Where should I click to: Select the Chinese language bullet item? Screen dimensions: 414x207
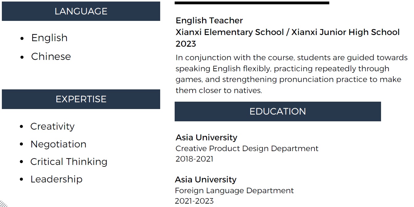(x=51, y=57)
